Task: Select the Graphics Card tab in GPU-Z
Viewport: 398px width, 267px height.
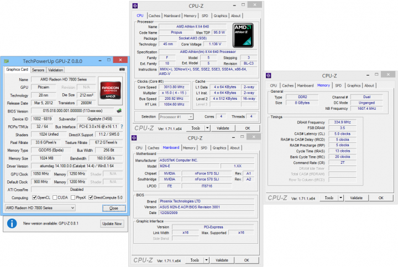Action: (x=17, y=70)
